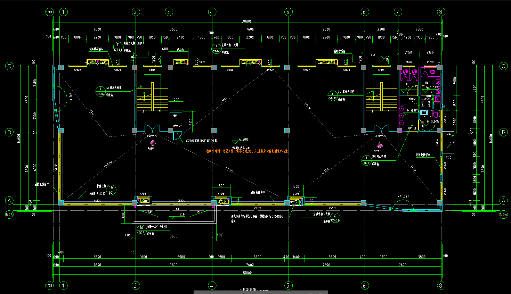Click callout bubble 1b 62 for railing
Image resolution: width=511 pixels, height=294 pixels.
[x=111, y=190]
